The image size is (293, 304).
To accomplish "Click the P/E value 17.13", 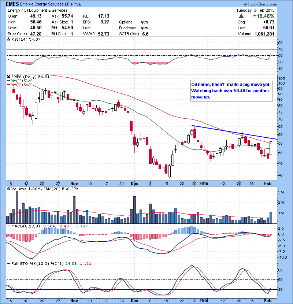I will coord(104,16).
